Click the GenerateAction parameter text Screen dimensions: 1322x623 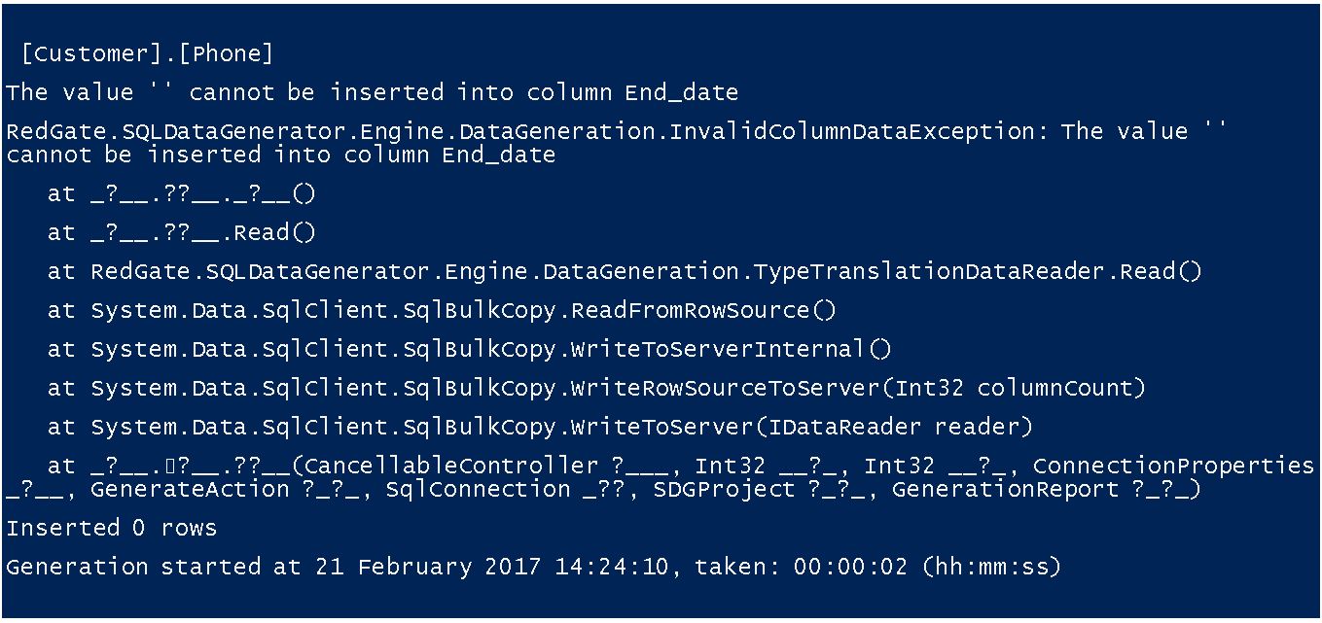tap(189, 490)
